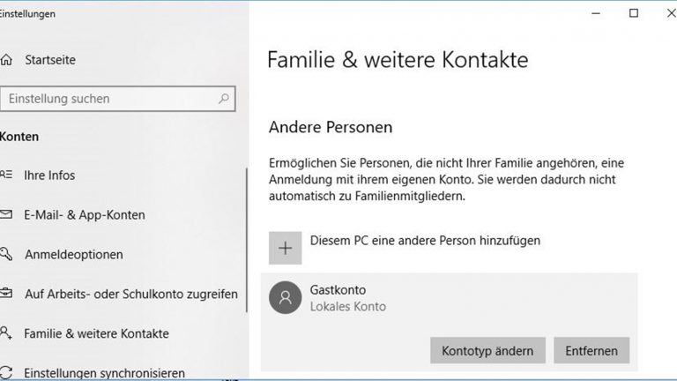677x381 pixels.
Task: Open Auf Arbeits- oder Schulkonto zugreifen
Action: click(130, 294)
